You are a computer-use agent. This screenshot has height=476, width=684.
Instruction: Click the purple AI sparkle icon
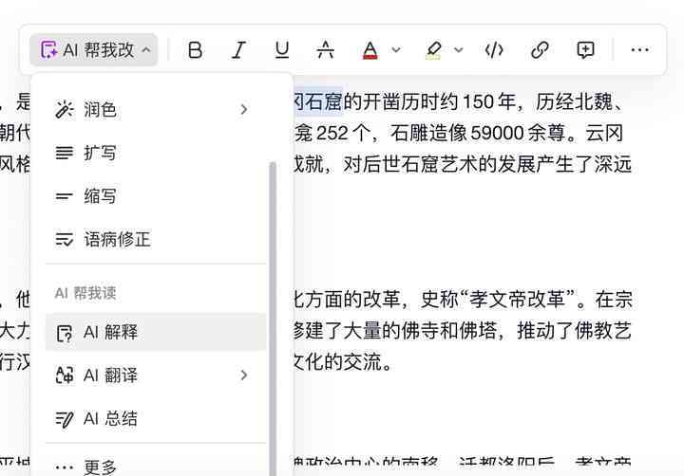(48, 50)
